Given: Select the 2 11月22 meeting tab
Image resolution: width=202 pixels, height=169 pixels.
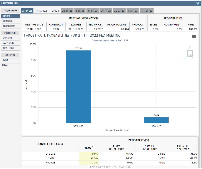Looking at the screenshot, I should (x=27, y=11).
